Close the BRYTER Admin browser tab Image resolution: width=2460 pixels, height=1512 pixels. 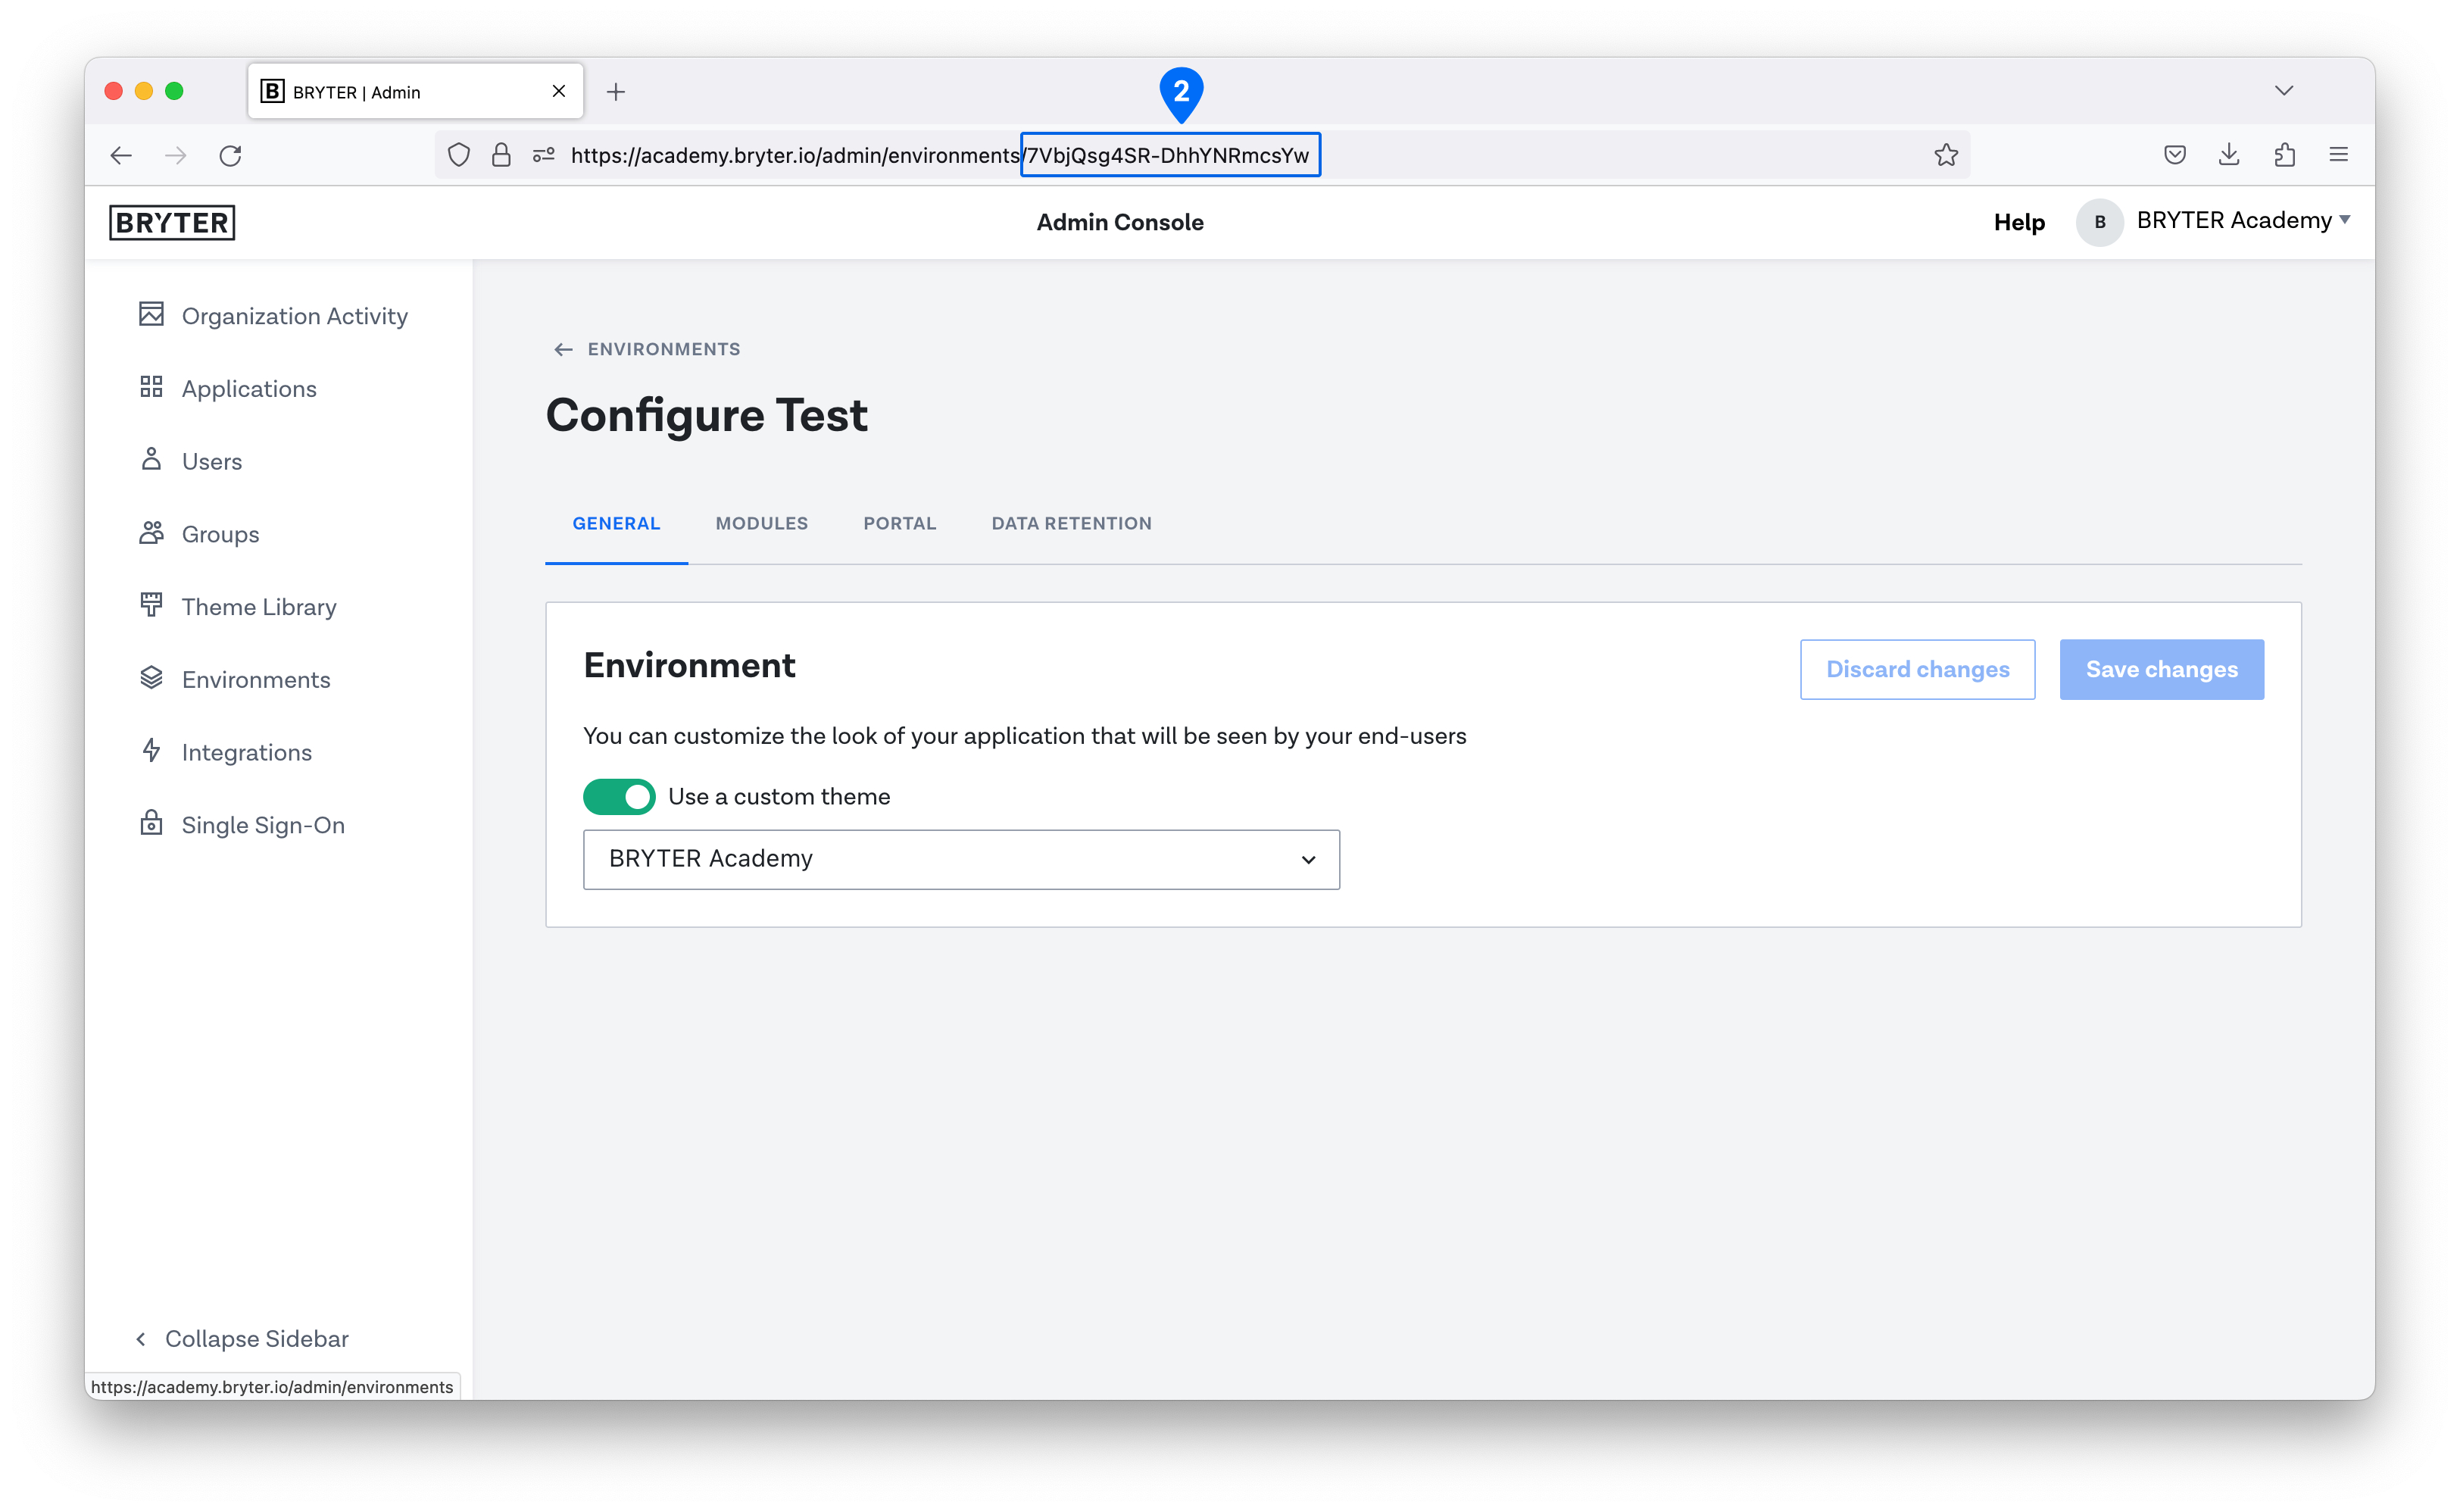[x=559, y=91]
